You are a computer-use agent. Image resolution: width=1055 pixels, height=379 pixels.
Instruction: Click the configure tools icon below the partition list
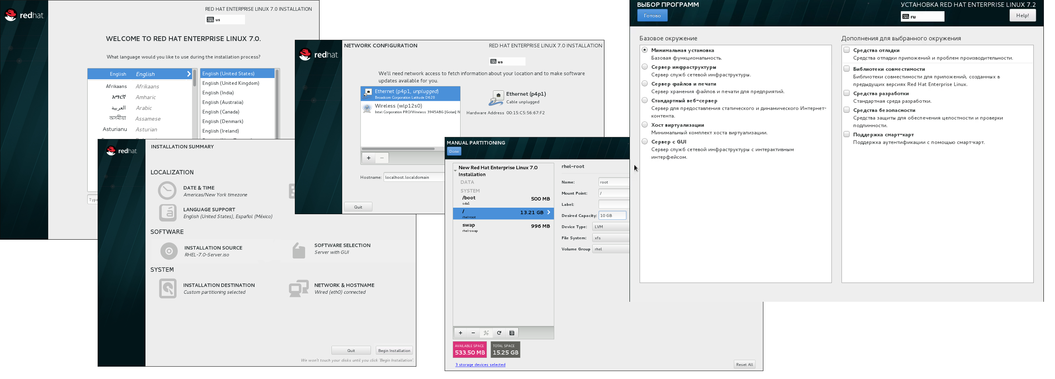[486, 333]
